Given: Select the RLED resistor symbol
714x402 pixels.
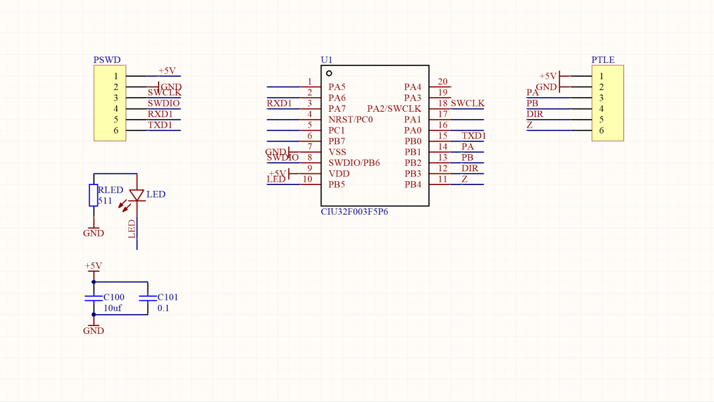Looking at the screenshot, I should 93,195.
